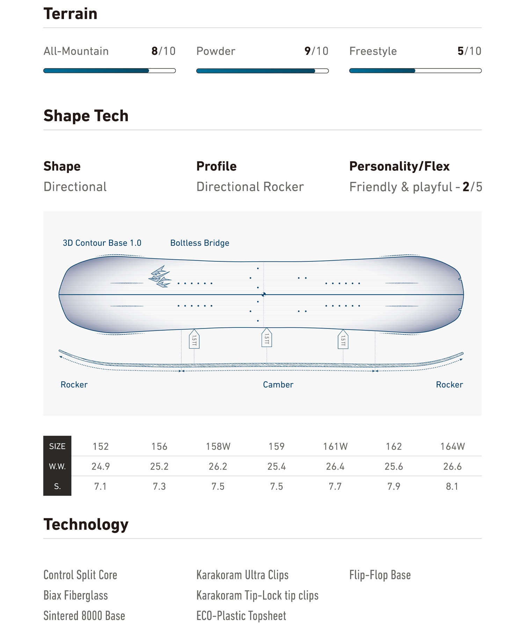Screen dimensions: 524x629
Task: Click the All-Mountain rating bar
Action: click(x=109, y=71)
